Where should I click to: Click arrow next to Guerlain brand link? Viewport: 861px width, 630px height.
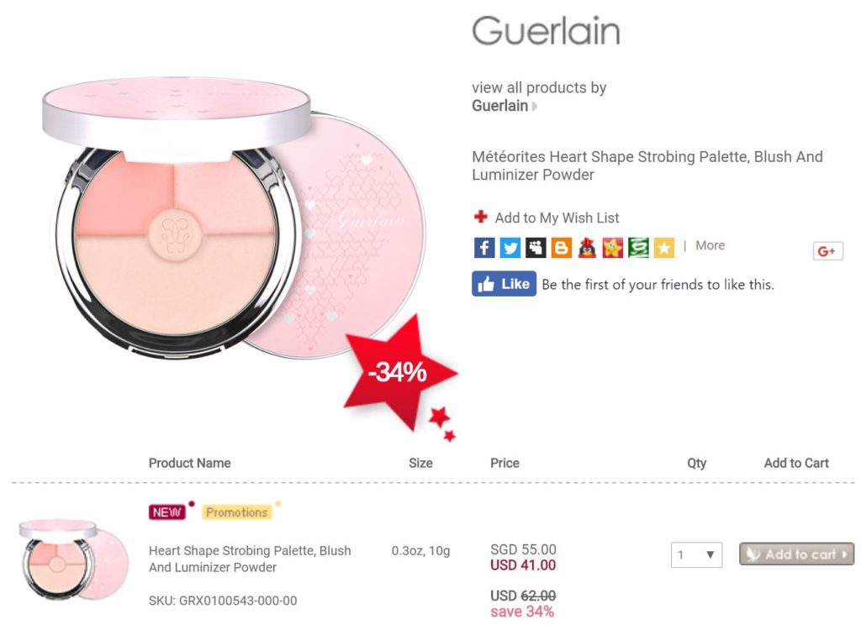point(535,107)
